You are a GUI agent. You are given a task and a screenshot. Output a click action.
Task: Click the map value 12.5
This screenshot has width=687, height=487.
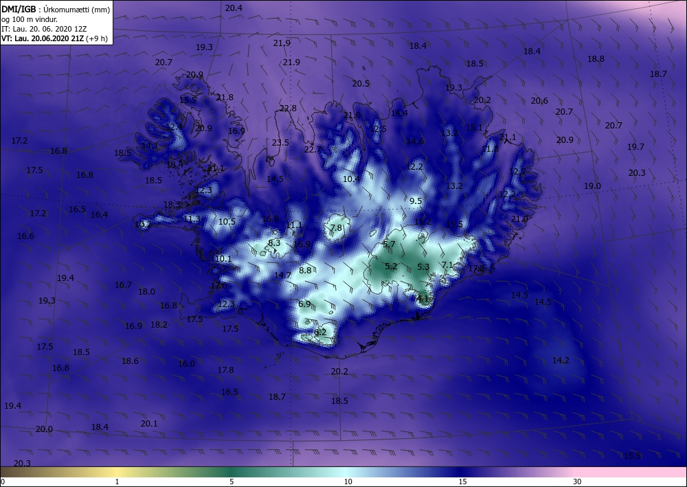[378, 128]
